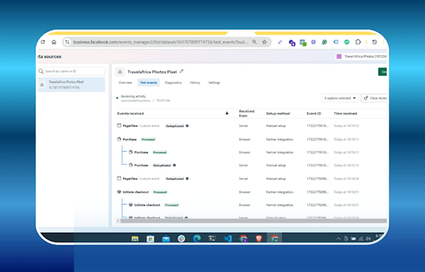Click the zoom magnifier icon in address bar
This screenshot has height=272, width=425.
[x=254, y=42]
